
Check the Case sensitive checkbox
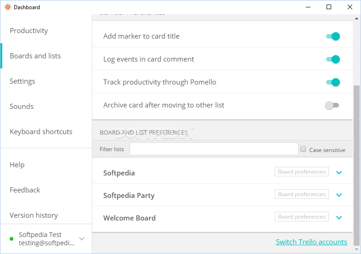pyautogui.click(x=303, y=149)
